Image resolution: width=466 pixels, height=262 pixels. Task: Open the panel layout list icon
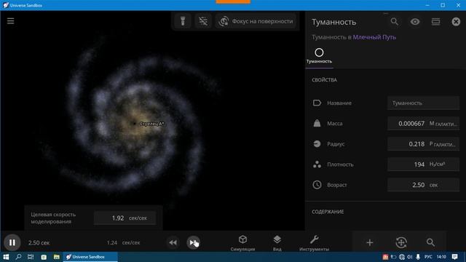(435, 21)
